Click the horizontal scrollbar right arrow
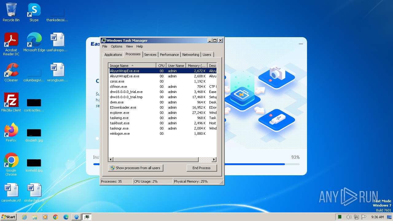Screen dimensions: 393x221 [214, 160]
